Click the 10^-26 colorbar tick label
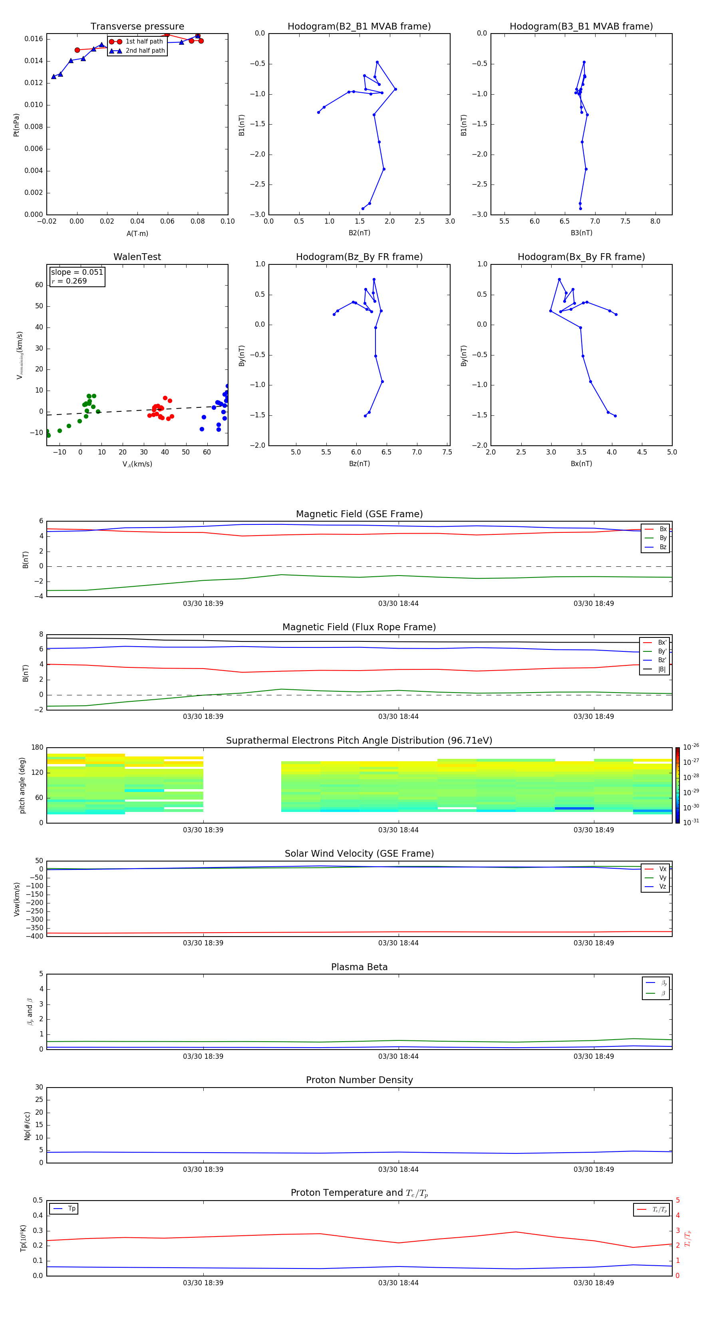This screenshot has height=1318, width=719. pyautogui.click(x=691, y=747)
